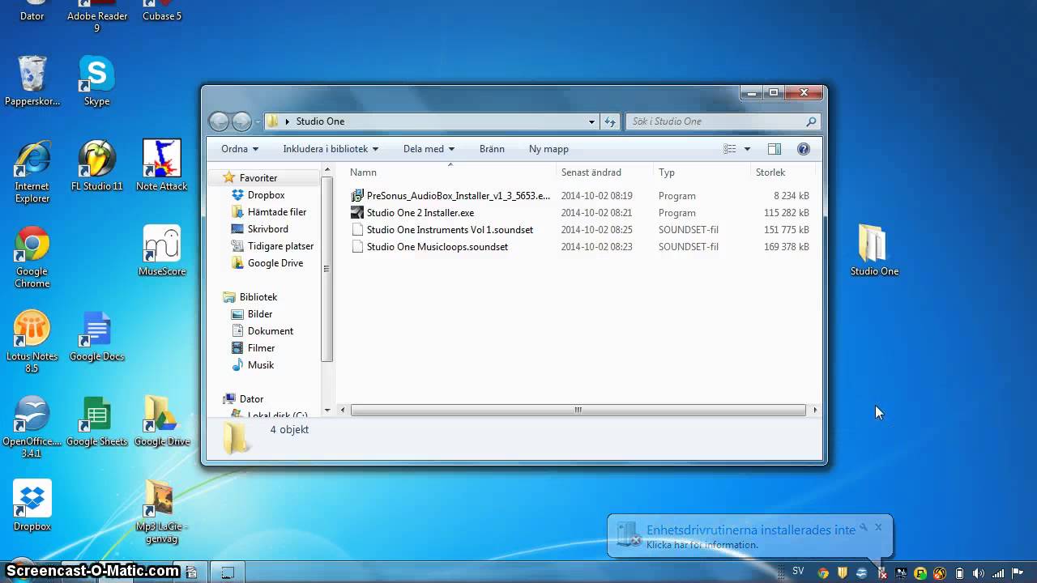Open the Musik library

260,365
